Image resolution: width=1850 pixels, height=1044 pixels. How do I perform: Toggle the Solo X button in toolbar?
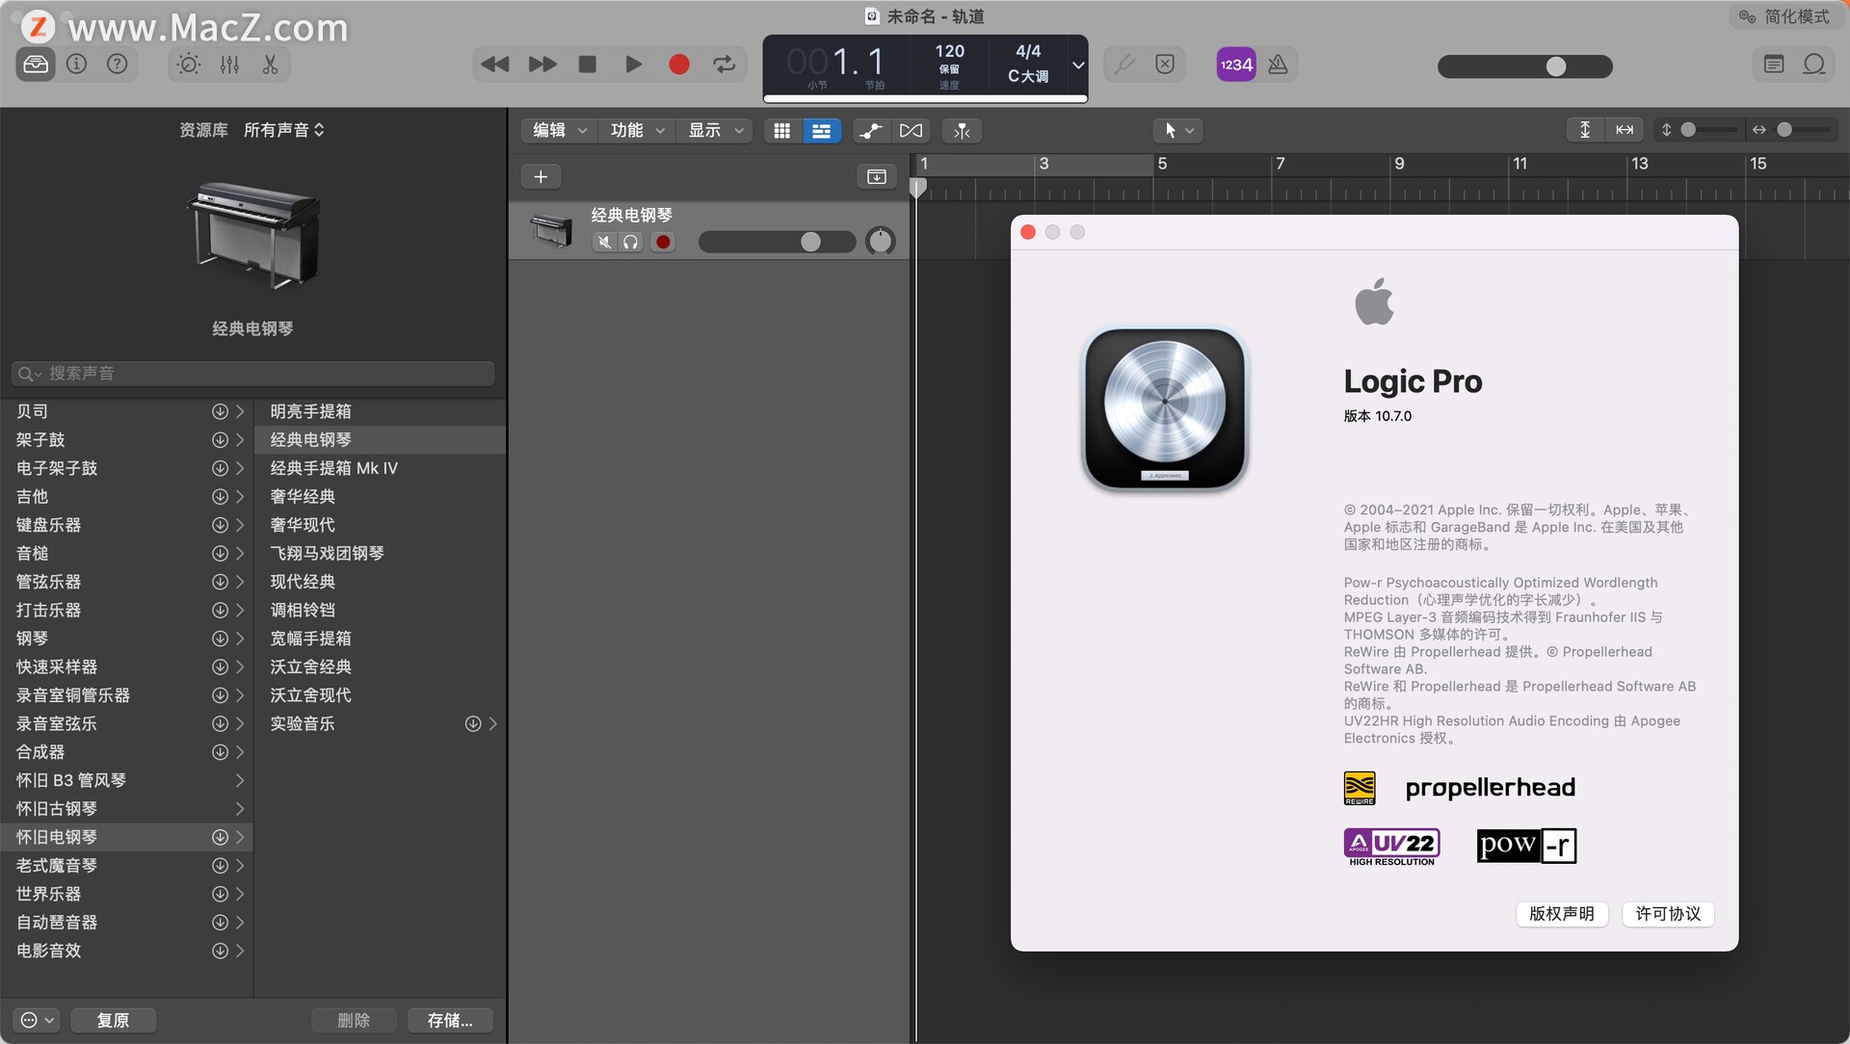click(1165, 65)
